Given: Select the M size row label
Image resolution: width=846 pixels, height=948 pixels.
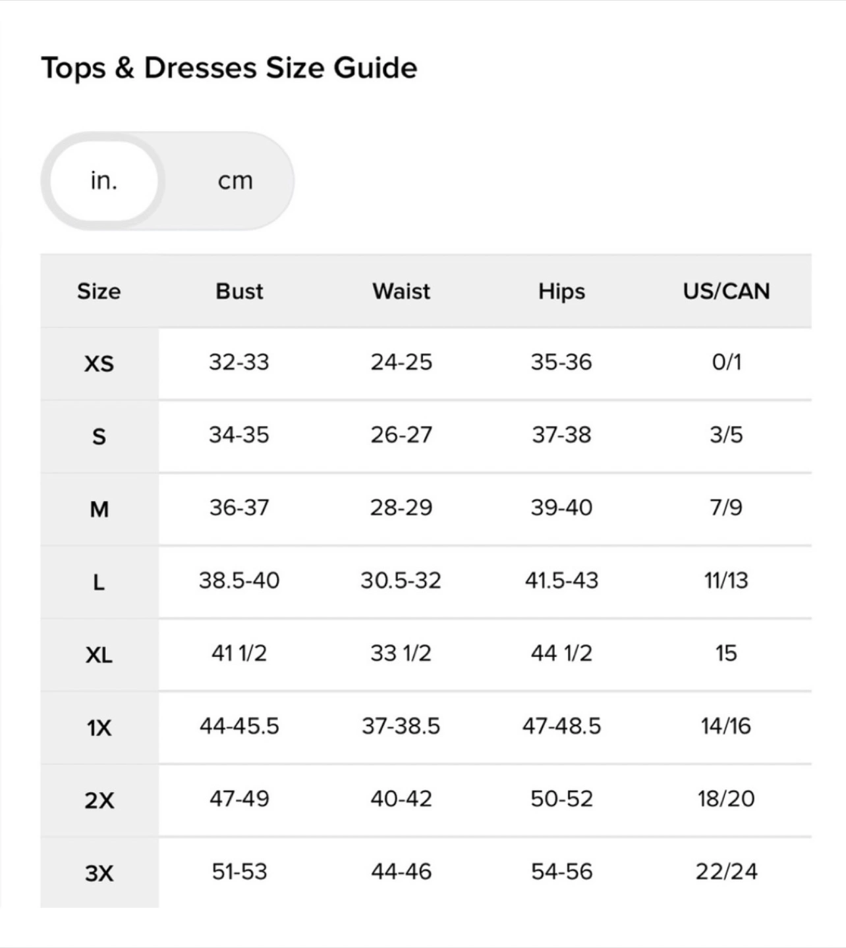Looking at the screenshot, I should tap(99, 509).
